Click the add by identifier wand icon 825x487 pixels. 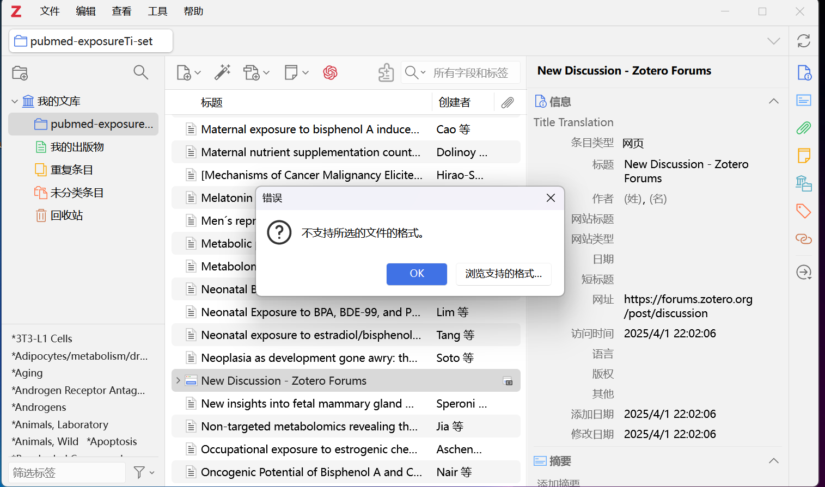point(222,72)
